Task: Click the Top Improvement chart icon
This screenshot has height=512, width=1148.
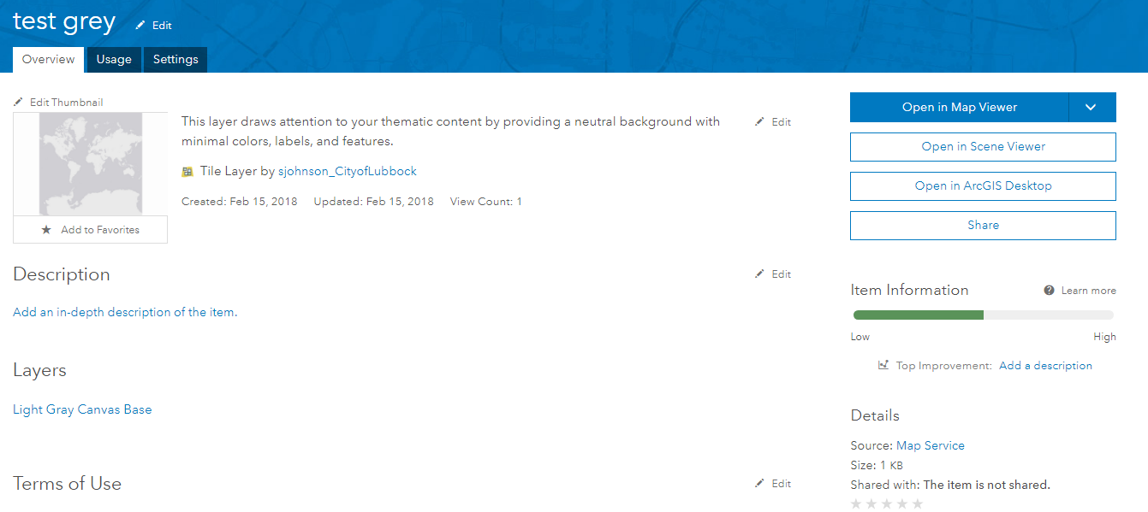Action: (x=883, y=365)
